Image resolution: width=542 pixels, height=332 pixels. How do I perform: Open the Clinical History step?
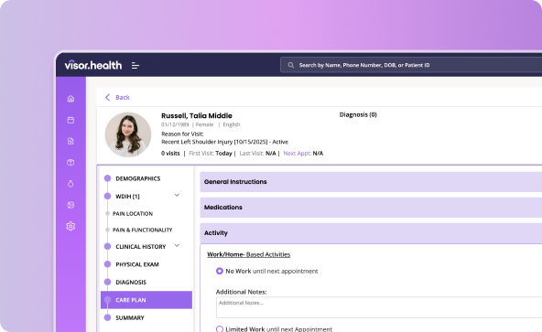click(141, 247)
